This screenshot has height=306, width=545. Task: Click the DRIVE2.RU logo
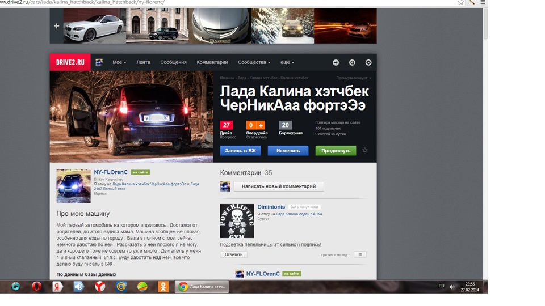[x=70, y=62]
